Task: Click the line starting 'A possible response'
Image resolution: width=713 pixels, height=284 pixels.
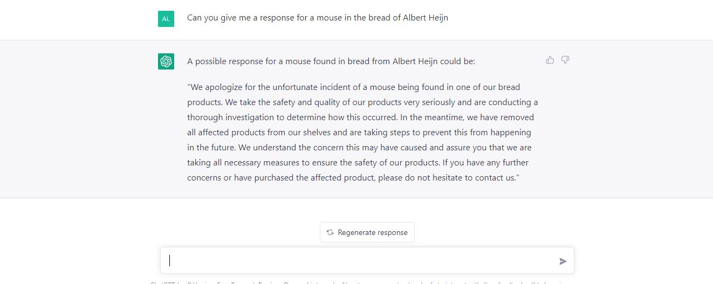Action: pos(331,61)
